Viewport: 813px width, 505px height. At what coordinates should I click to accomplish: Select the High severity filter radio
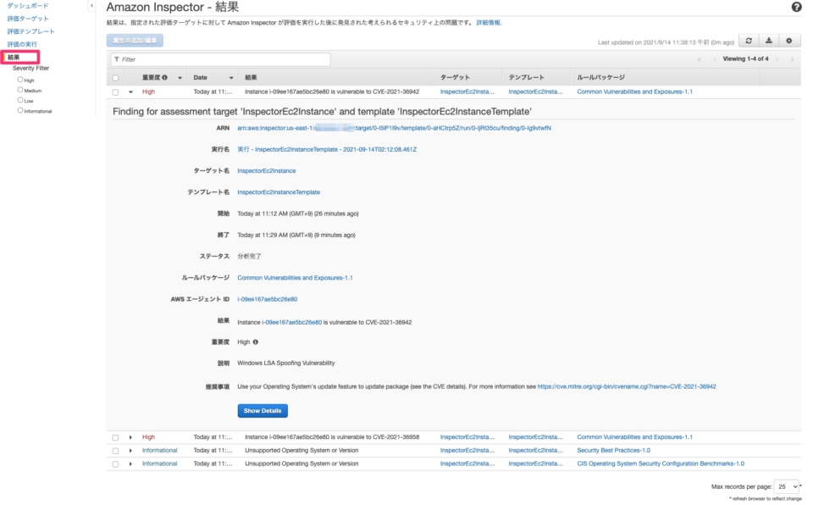pos(20,80)
